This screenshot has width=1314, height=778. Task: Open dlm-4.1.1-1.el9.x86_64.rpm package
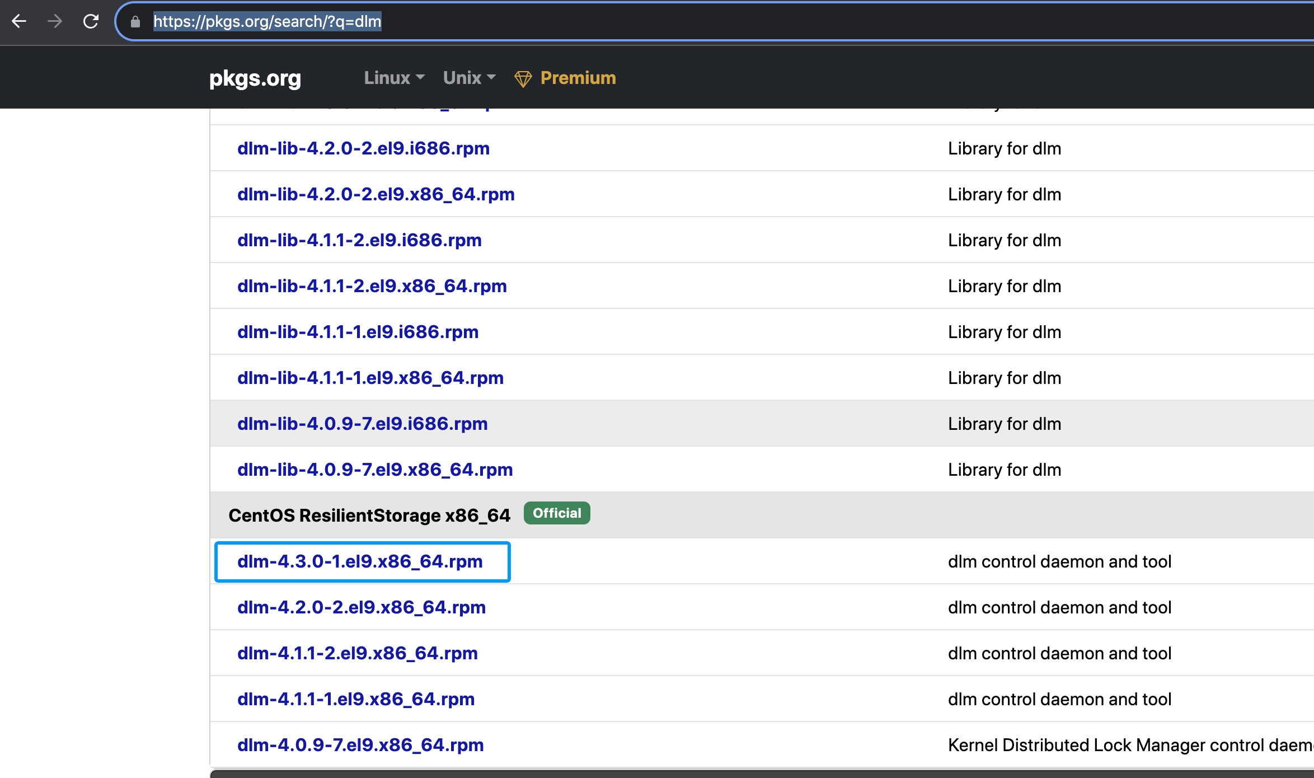[356, 699]
